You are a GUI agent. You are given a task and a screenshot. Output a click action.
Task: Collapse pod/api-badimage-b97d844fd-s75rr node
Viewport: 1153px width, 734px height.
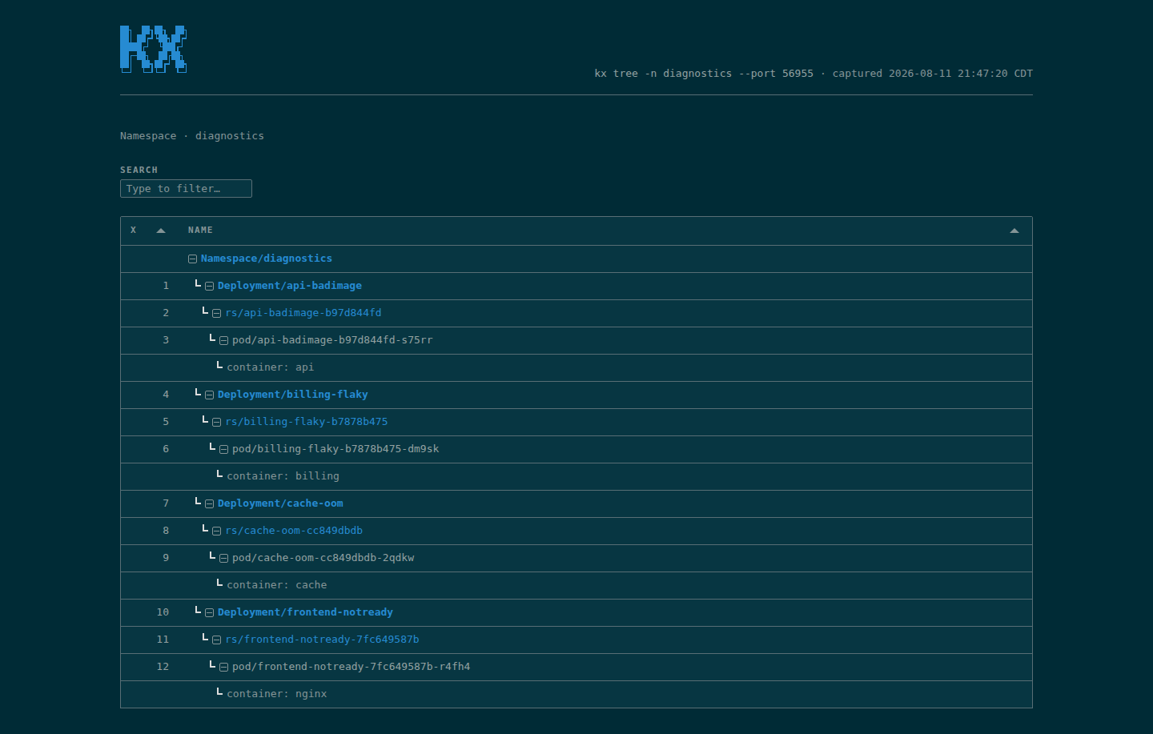click(223, 340)
